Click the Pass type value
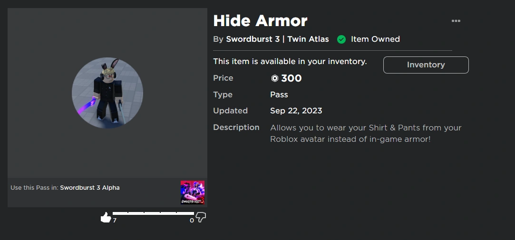 click(279, 94)
